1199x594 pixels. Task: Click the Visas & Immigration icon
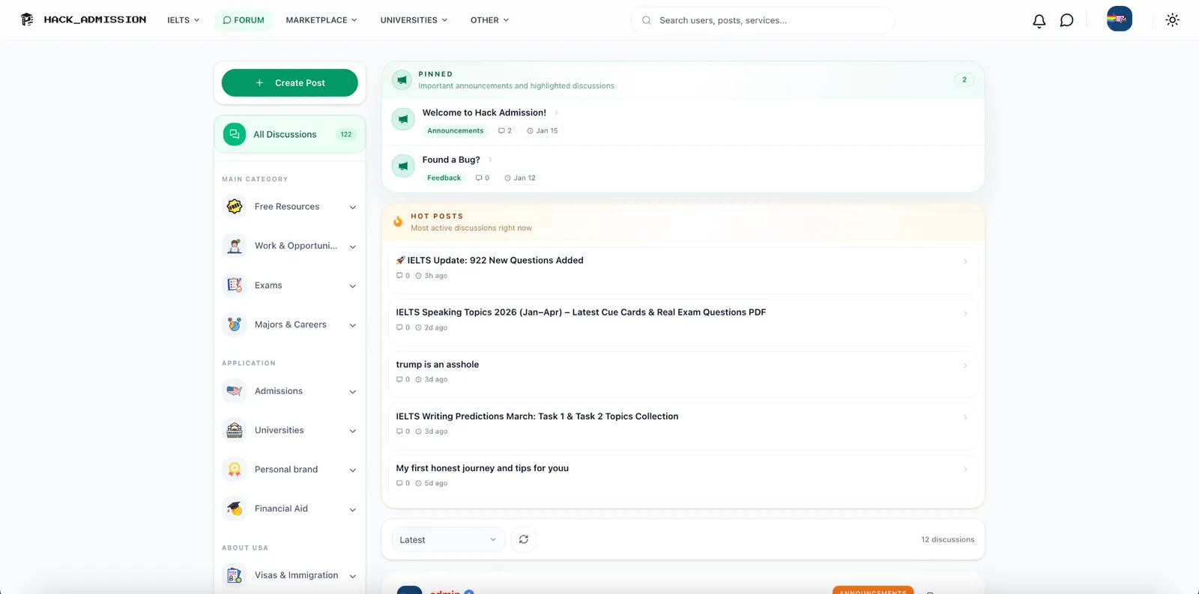pyautogui.click(x=235, y=575)
